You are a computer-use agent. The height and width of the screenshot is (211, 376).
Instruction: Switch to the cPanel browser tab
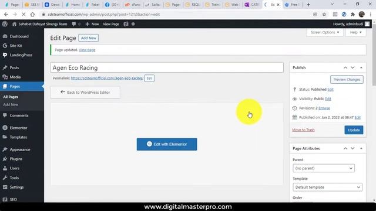coord(133,5)
